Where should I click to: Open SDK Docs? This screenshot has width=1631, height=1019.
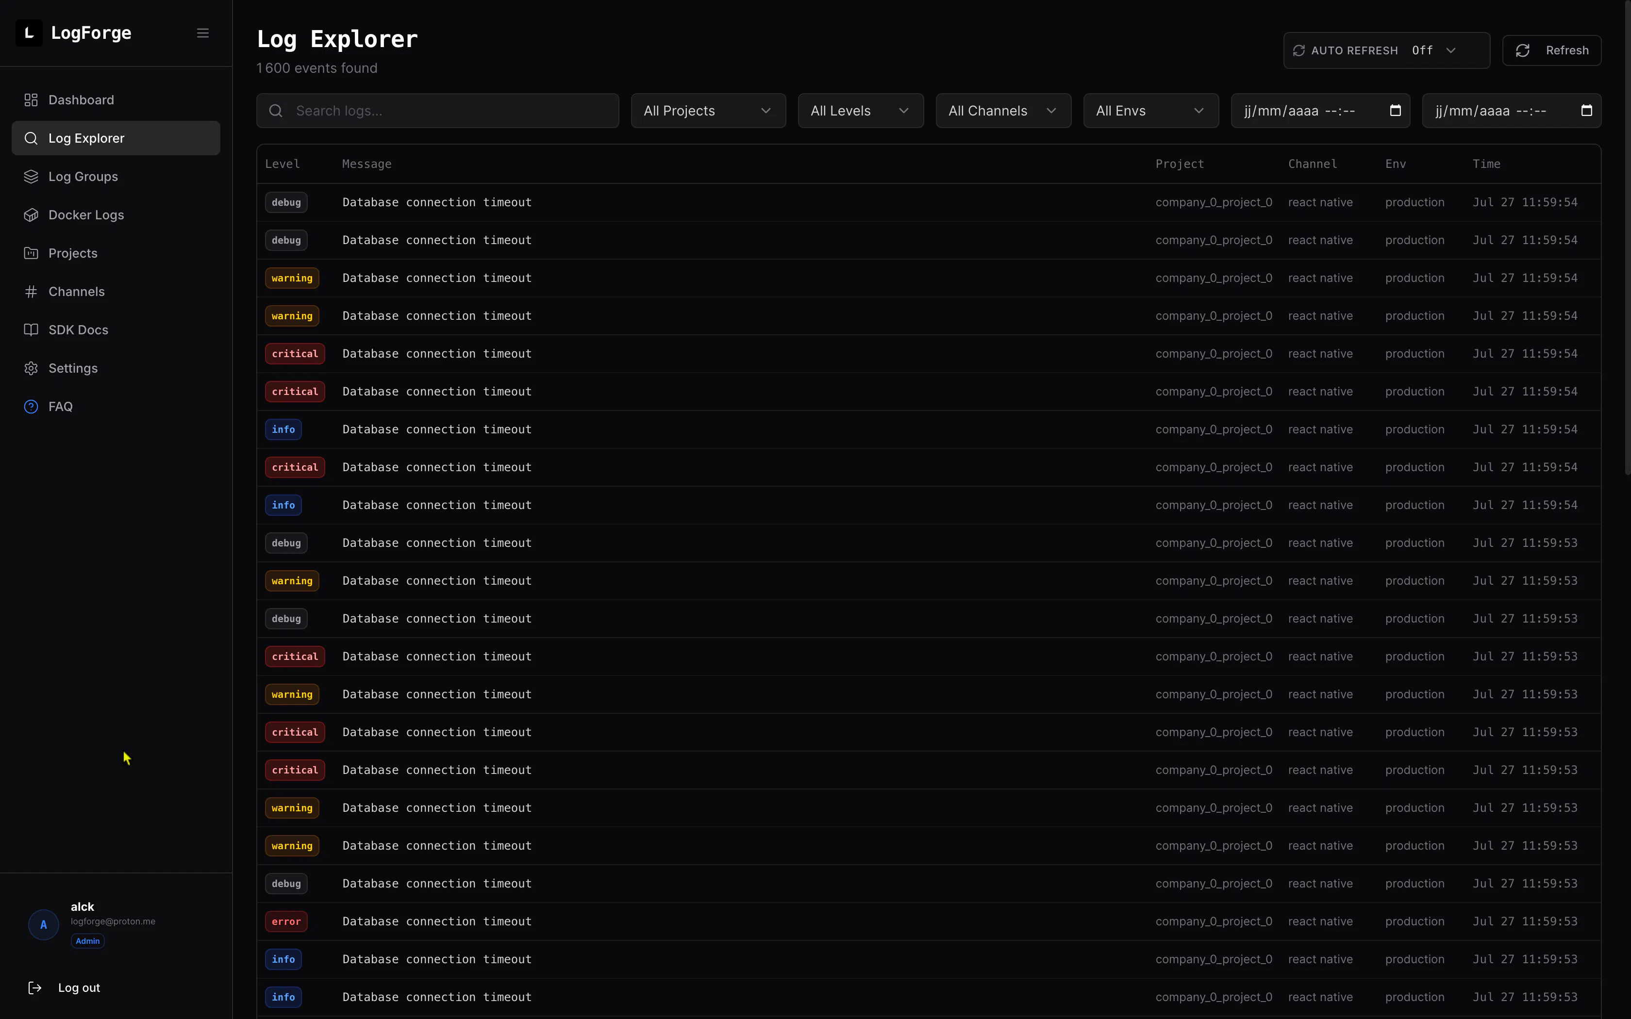[x=116, y=330]
